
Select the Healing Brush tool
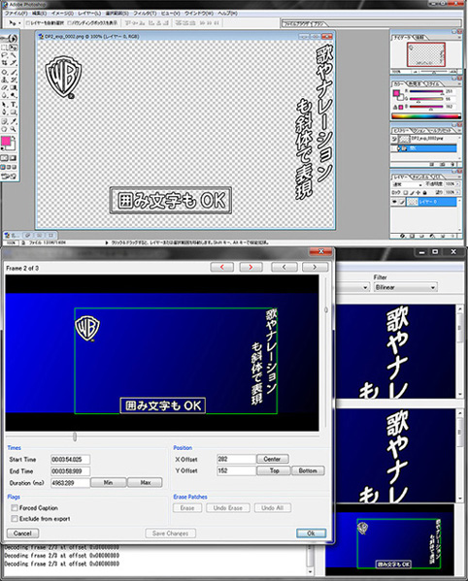pos(4,72)
